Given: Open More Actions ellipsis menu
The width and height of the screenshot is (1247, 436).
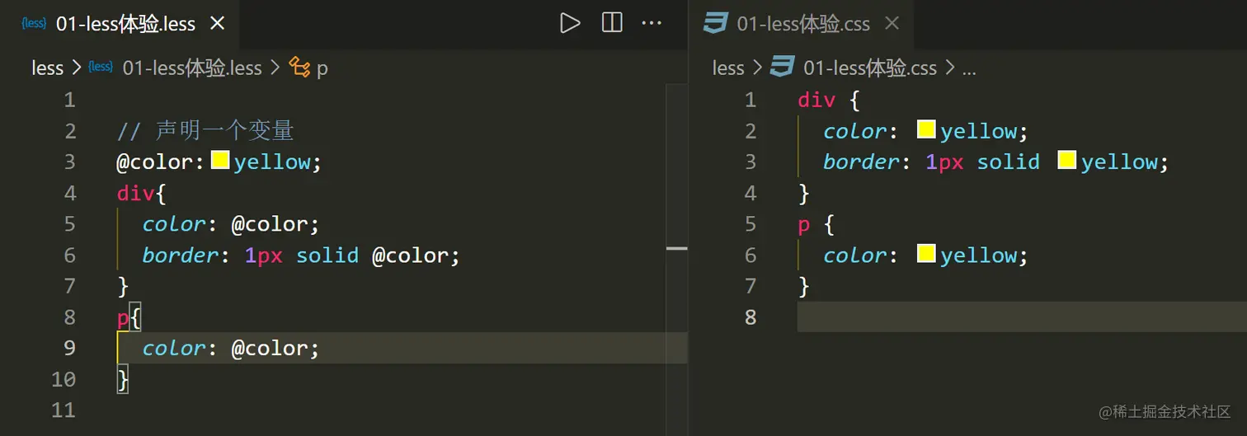Looking at the screenshot, I should click(x=652, y=23).
